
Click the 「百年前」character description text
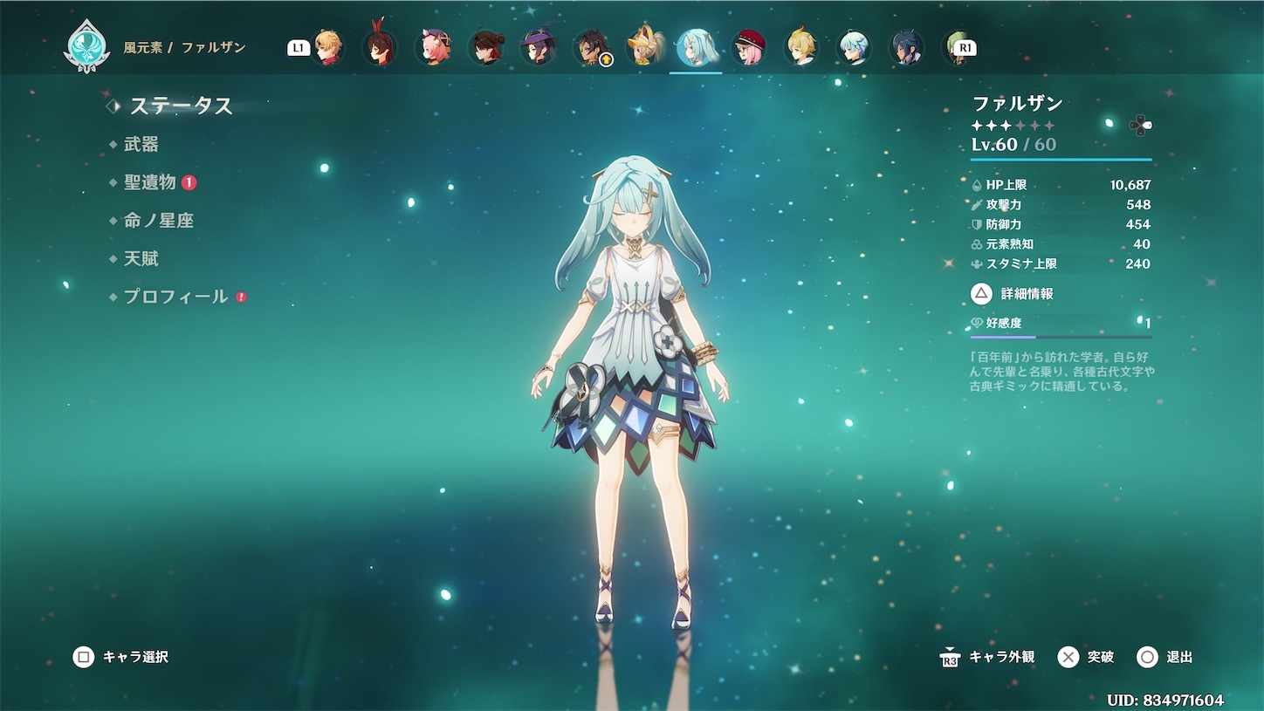(x=1062, y=372)
